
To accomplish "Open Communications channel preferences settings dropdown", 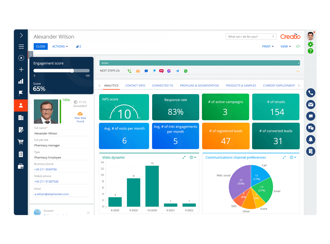I will (293, 157).
